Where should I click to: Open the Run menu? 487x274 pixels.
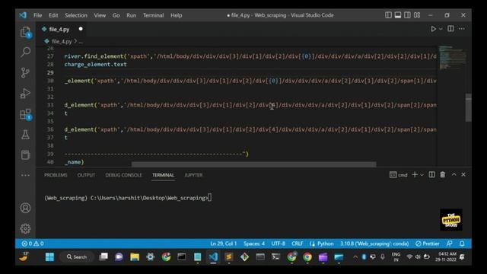tap(132, 15)
